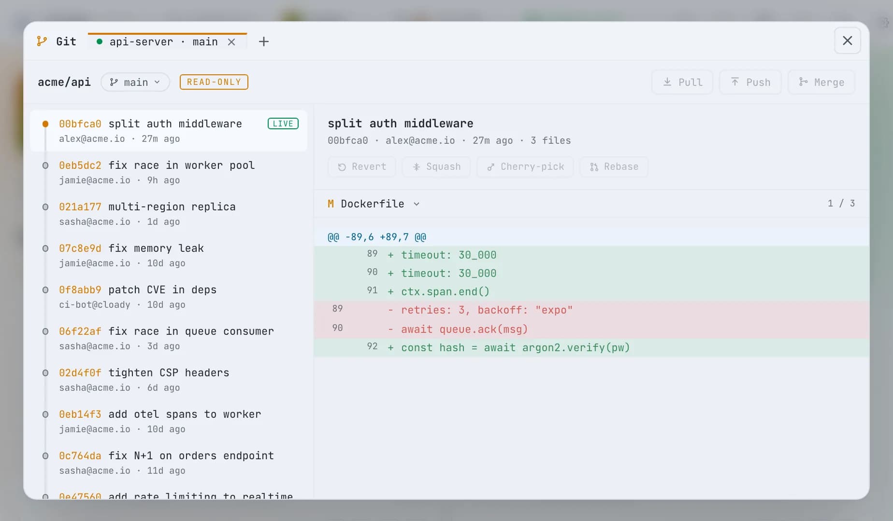
Task: Revert the split auth middleware commit
Action: point(361,166)
